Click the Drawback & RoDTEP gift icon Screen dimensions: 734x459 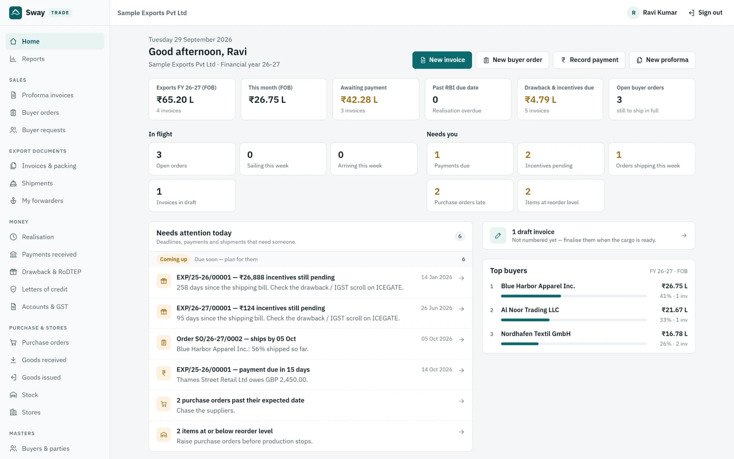pyautogui.click(x=13, y=272)
